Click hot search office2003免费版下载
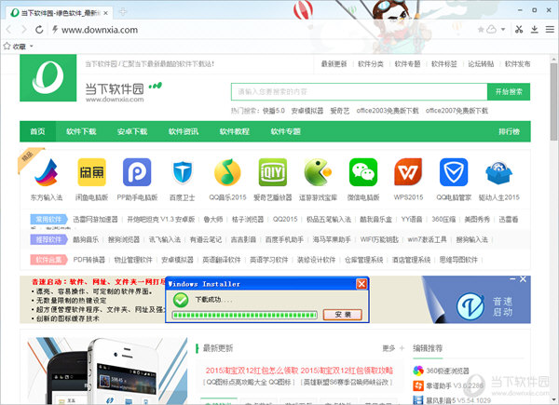 pos(388,111)
